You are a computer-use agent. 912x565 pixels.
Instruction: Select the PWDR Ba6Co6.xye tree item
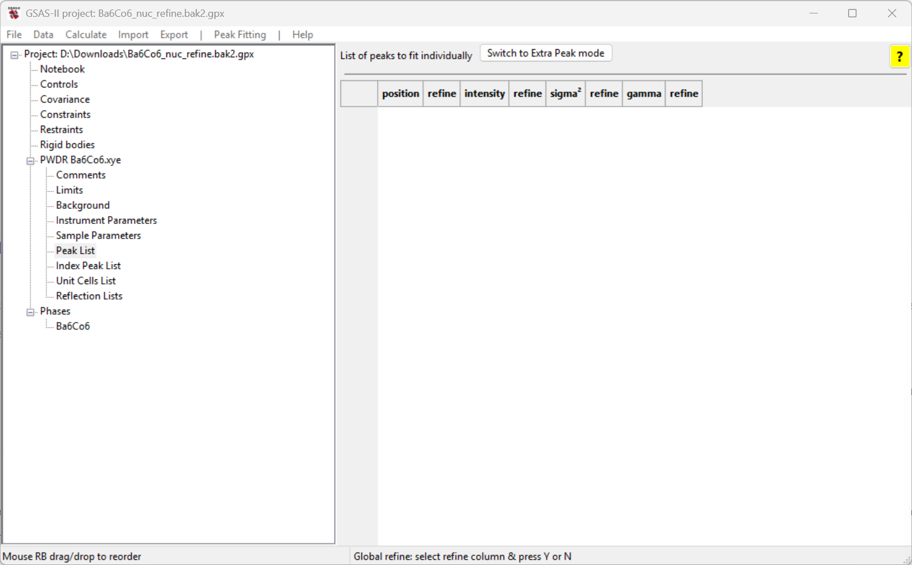pyautogui.click(x=81, y=160)
